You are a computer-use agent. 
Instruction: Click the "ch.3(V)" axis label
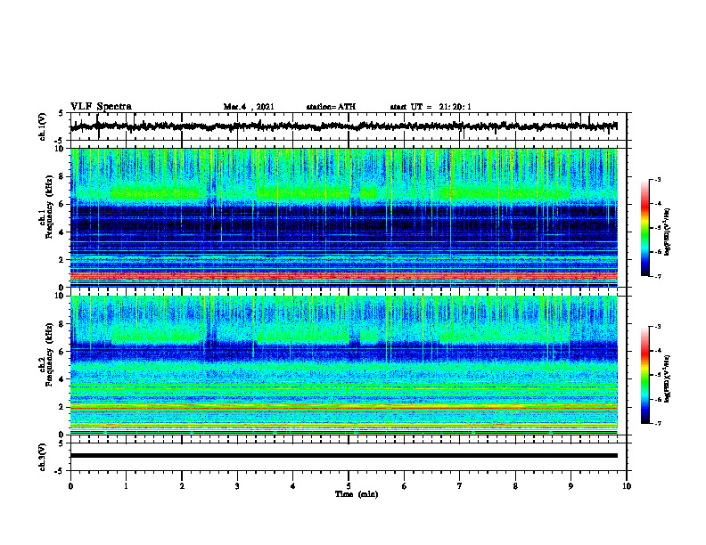click(42, 457)
